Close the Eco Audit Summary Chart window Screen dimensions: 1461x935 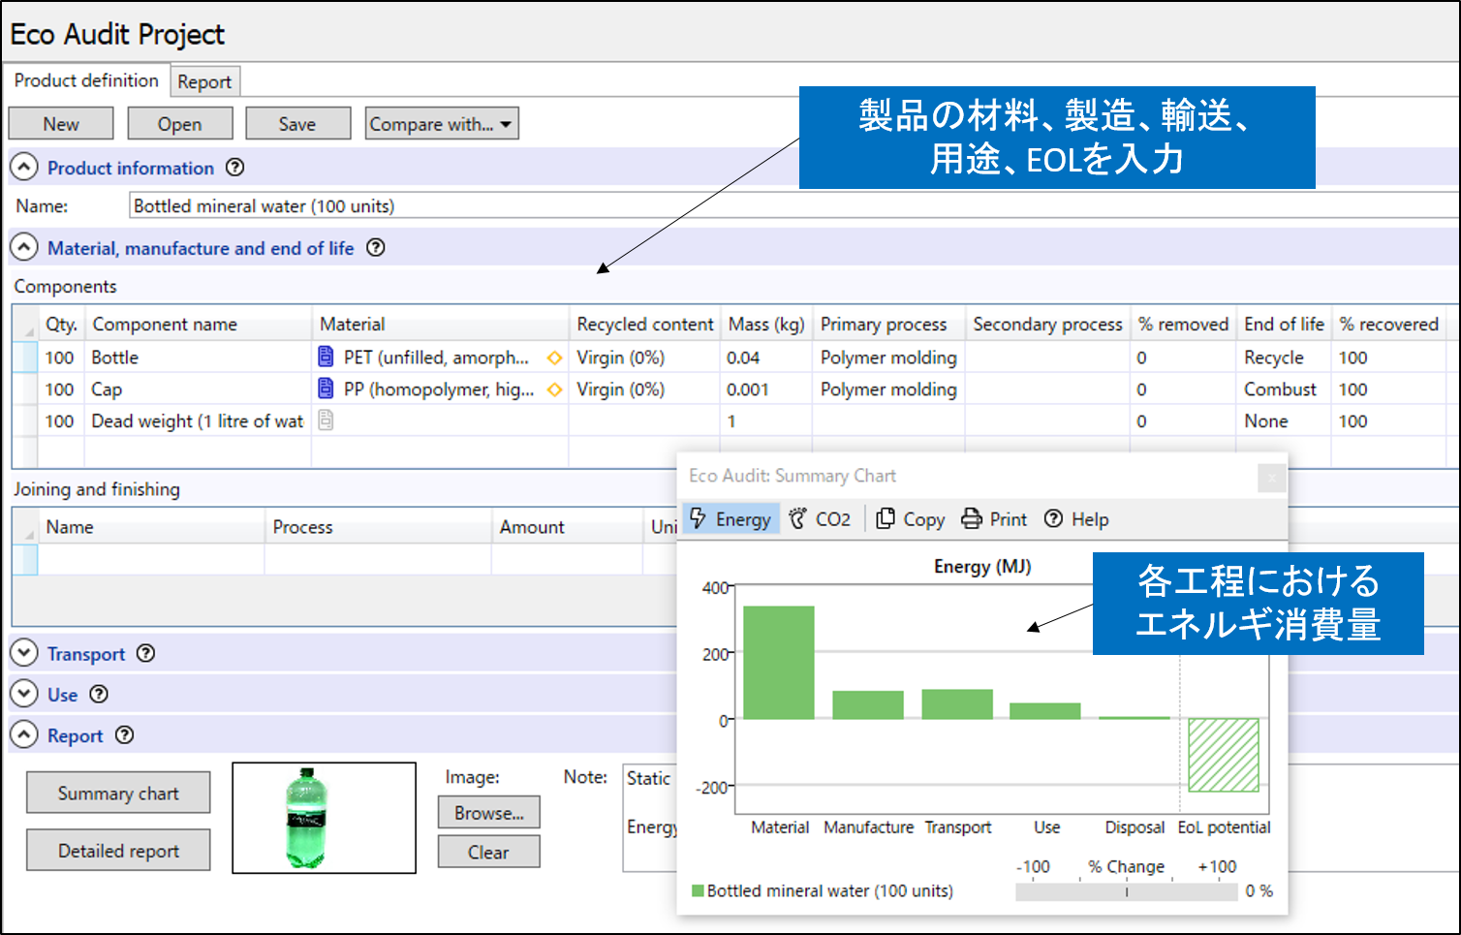click(1271, 478)
